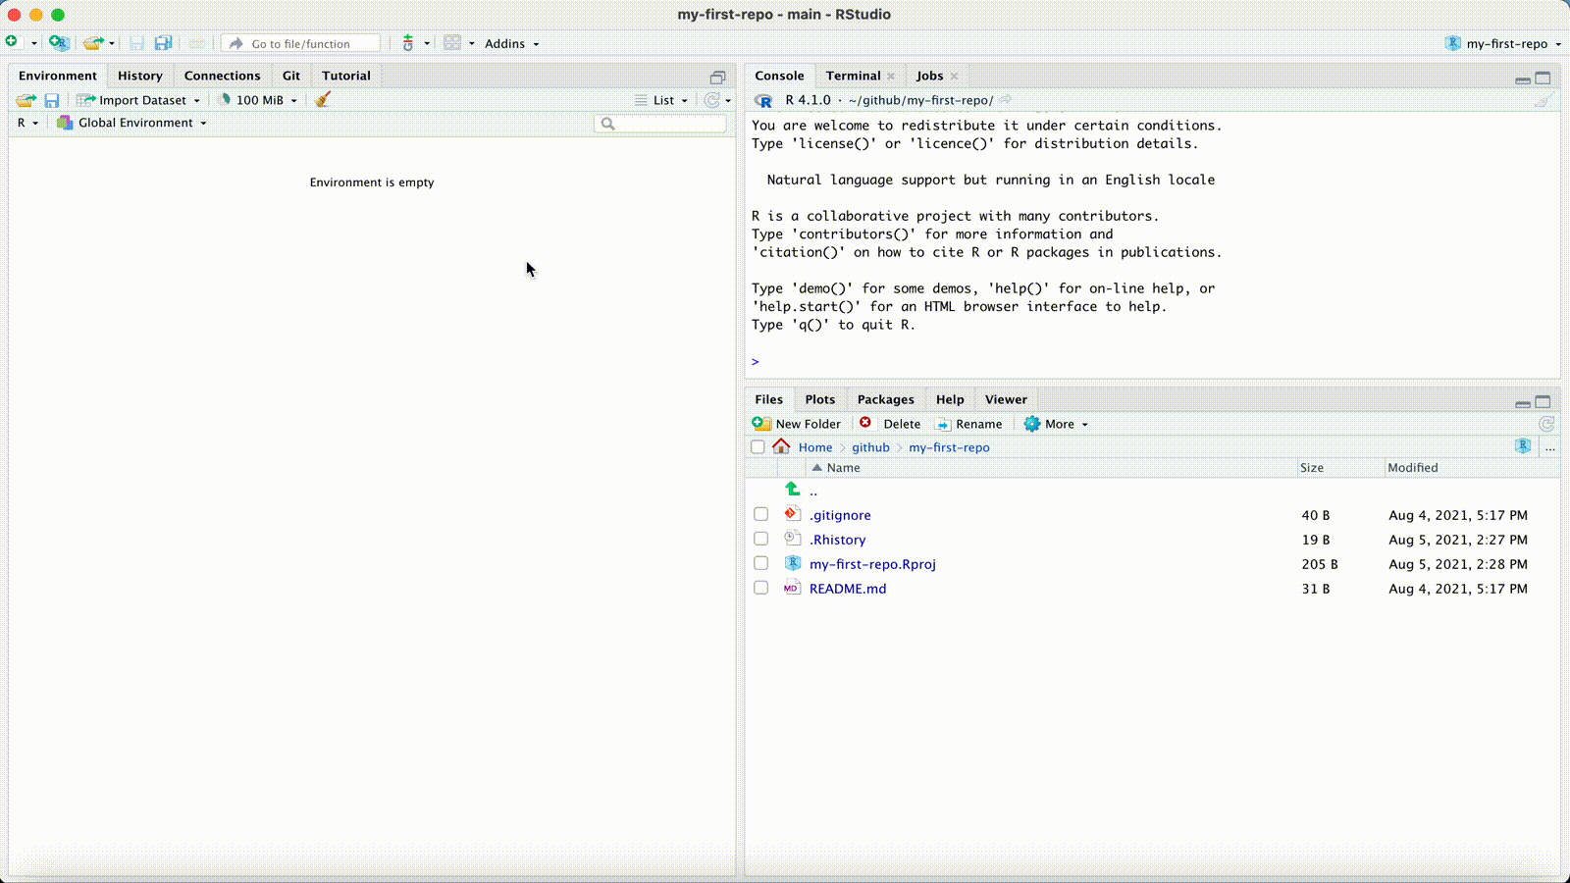Screen dimensions: 1570x883
Task: Switch to the Tutorial tab
Action: tap(346, 76)
